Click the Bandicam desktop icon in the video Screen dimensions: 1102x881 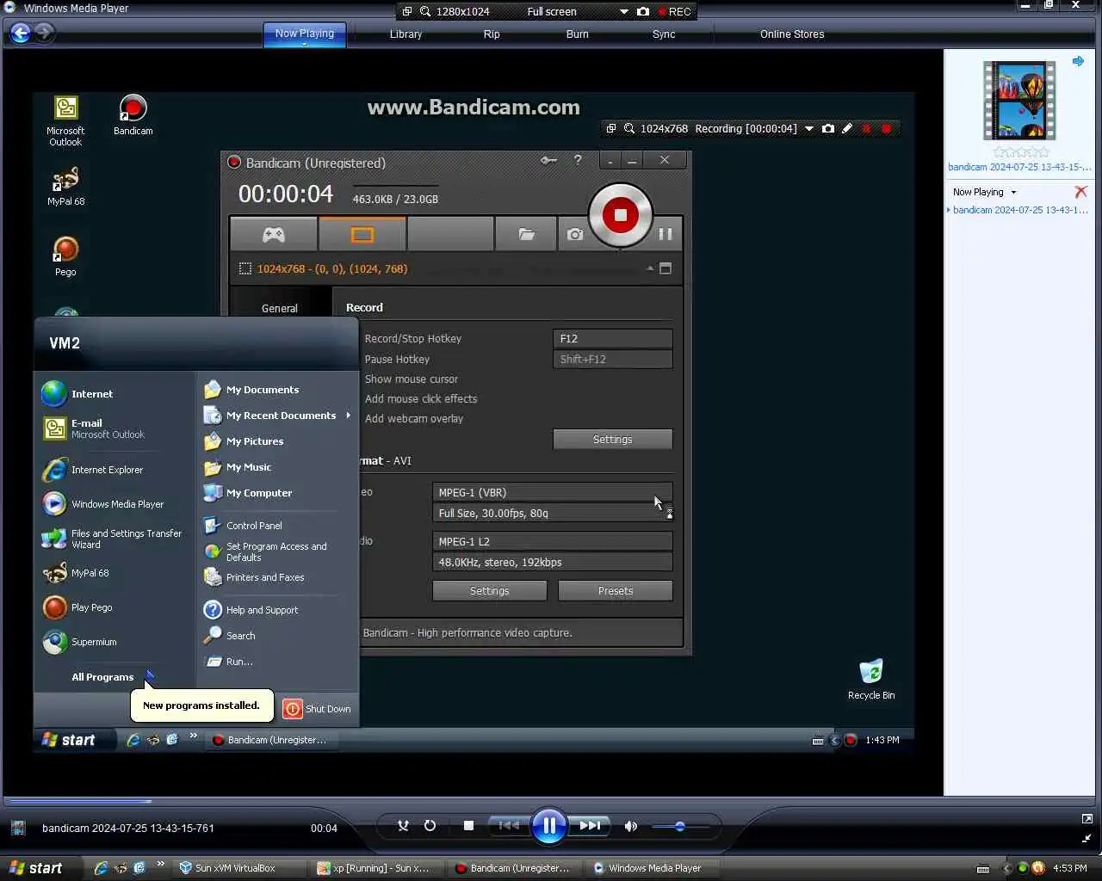click(x=133, y=115)
